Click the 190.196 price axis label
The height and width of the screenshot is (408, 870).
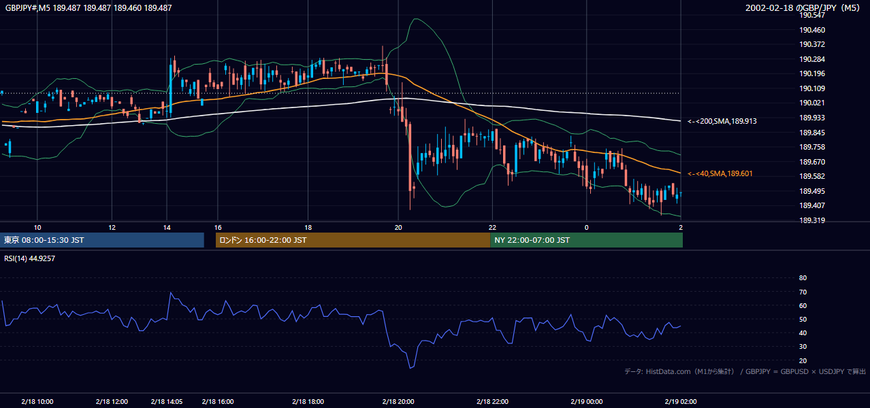coord(812,73)
